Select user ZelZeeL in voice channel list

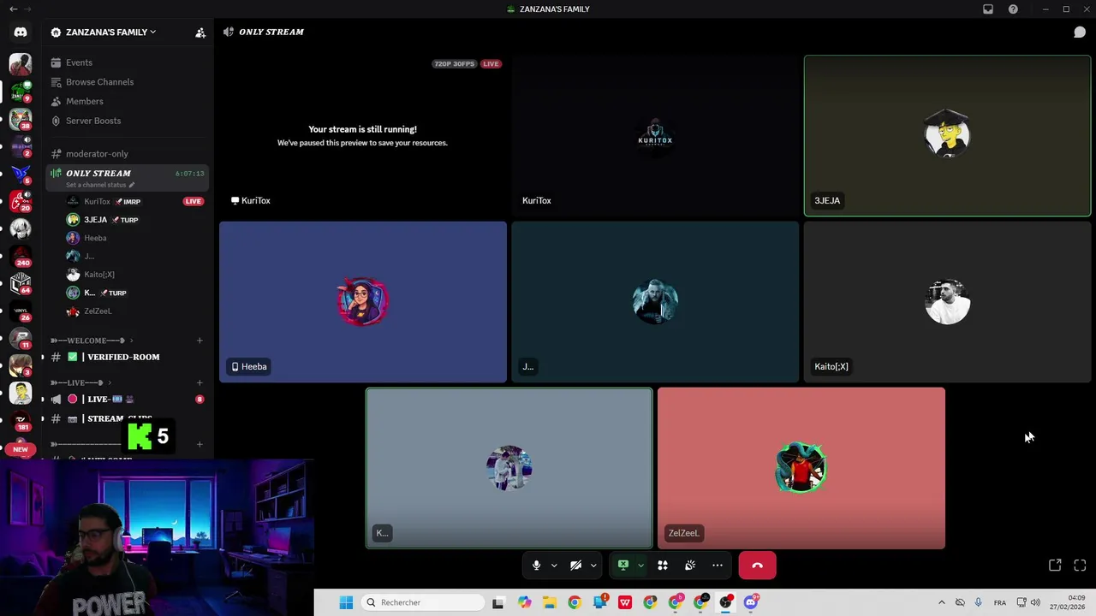(x=98, y=311)
